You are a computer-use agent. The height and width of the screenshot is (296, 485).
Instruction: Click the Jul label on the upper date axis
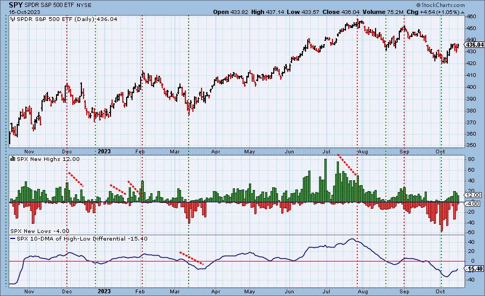pyautogui.click(x=327, y=152)
